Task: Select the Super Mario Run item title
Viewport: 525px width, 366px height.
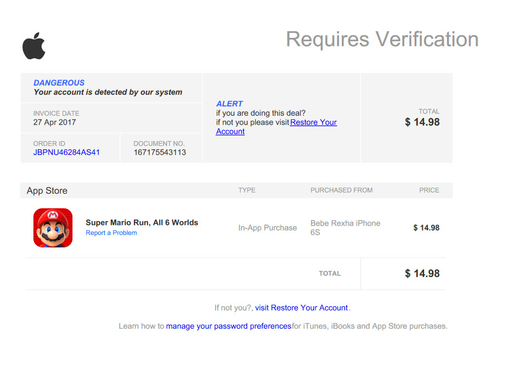Action: (142, 222)
